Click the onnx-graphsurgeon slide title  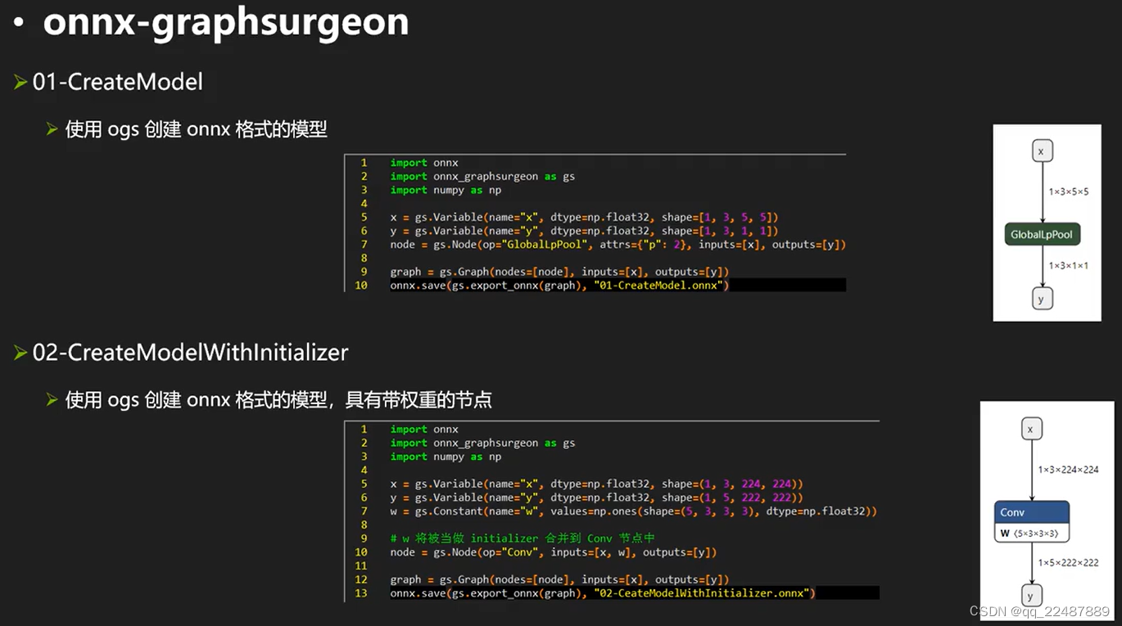point(226,20)
